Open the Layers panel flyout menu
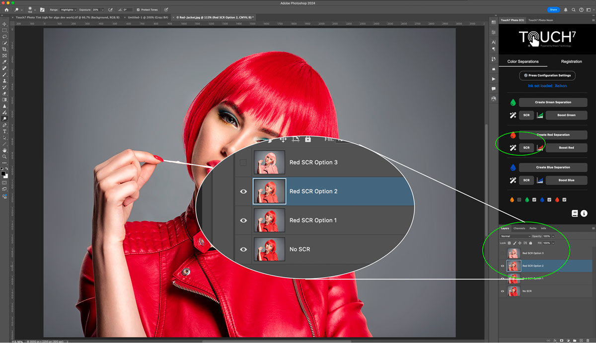The width and height of the screenshot is (596, 343). [593, 228]
